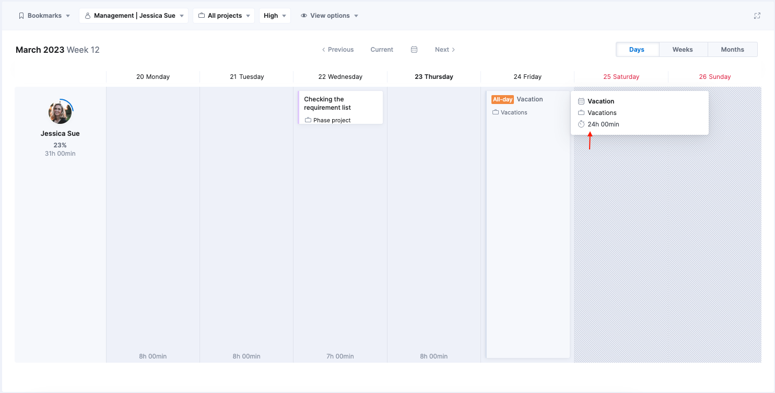Go to the Previous week
Screen dimensions: 775x393
(x=337, y=50)
